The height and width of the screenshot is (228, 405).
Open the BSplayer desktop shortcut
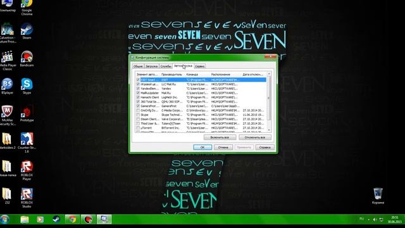(x=7, y=86)
